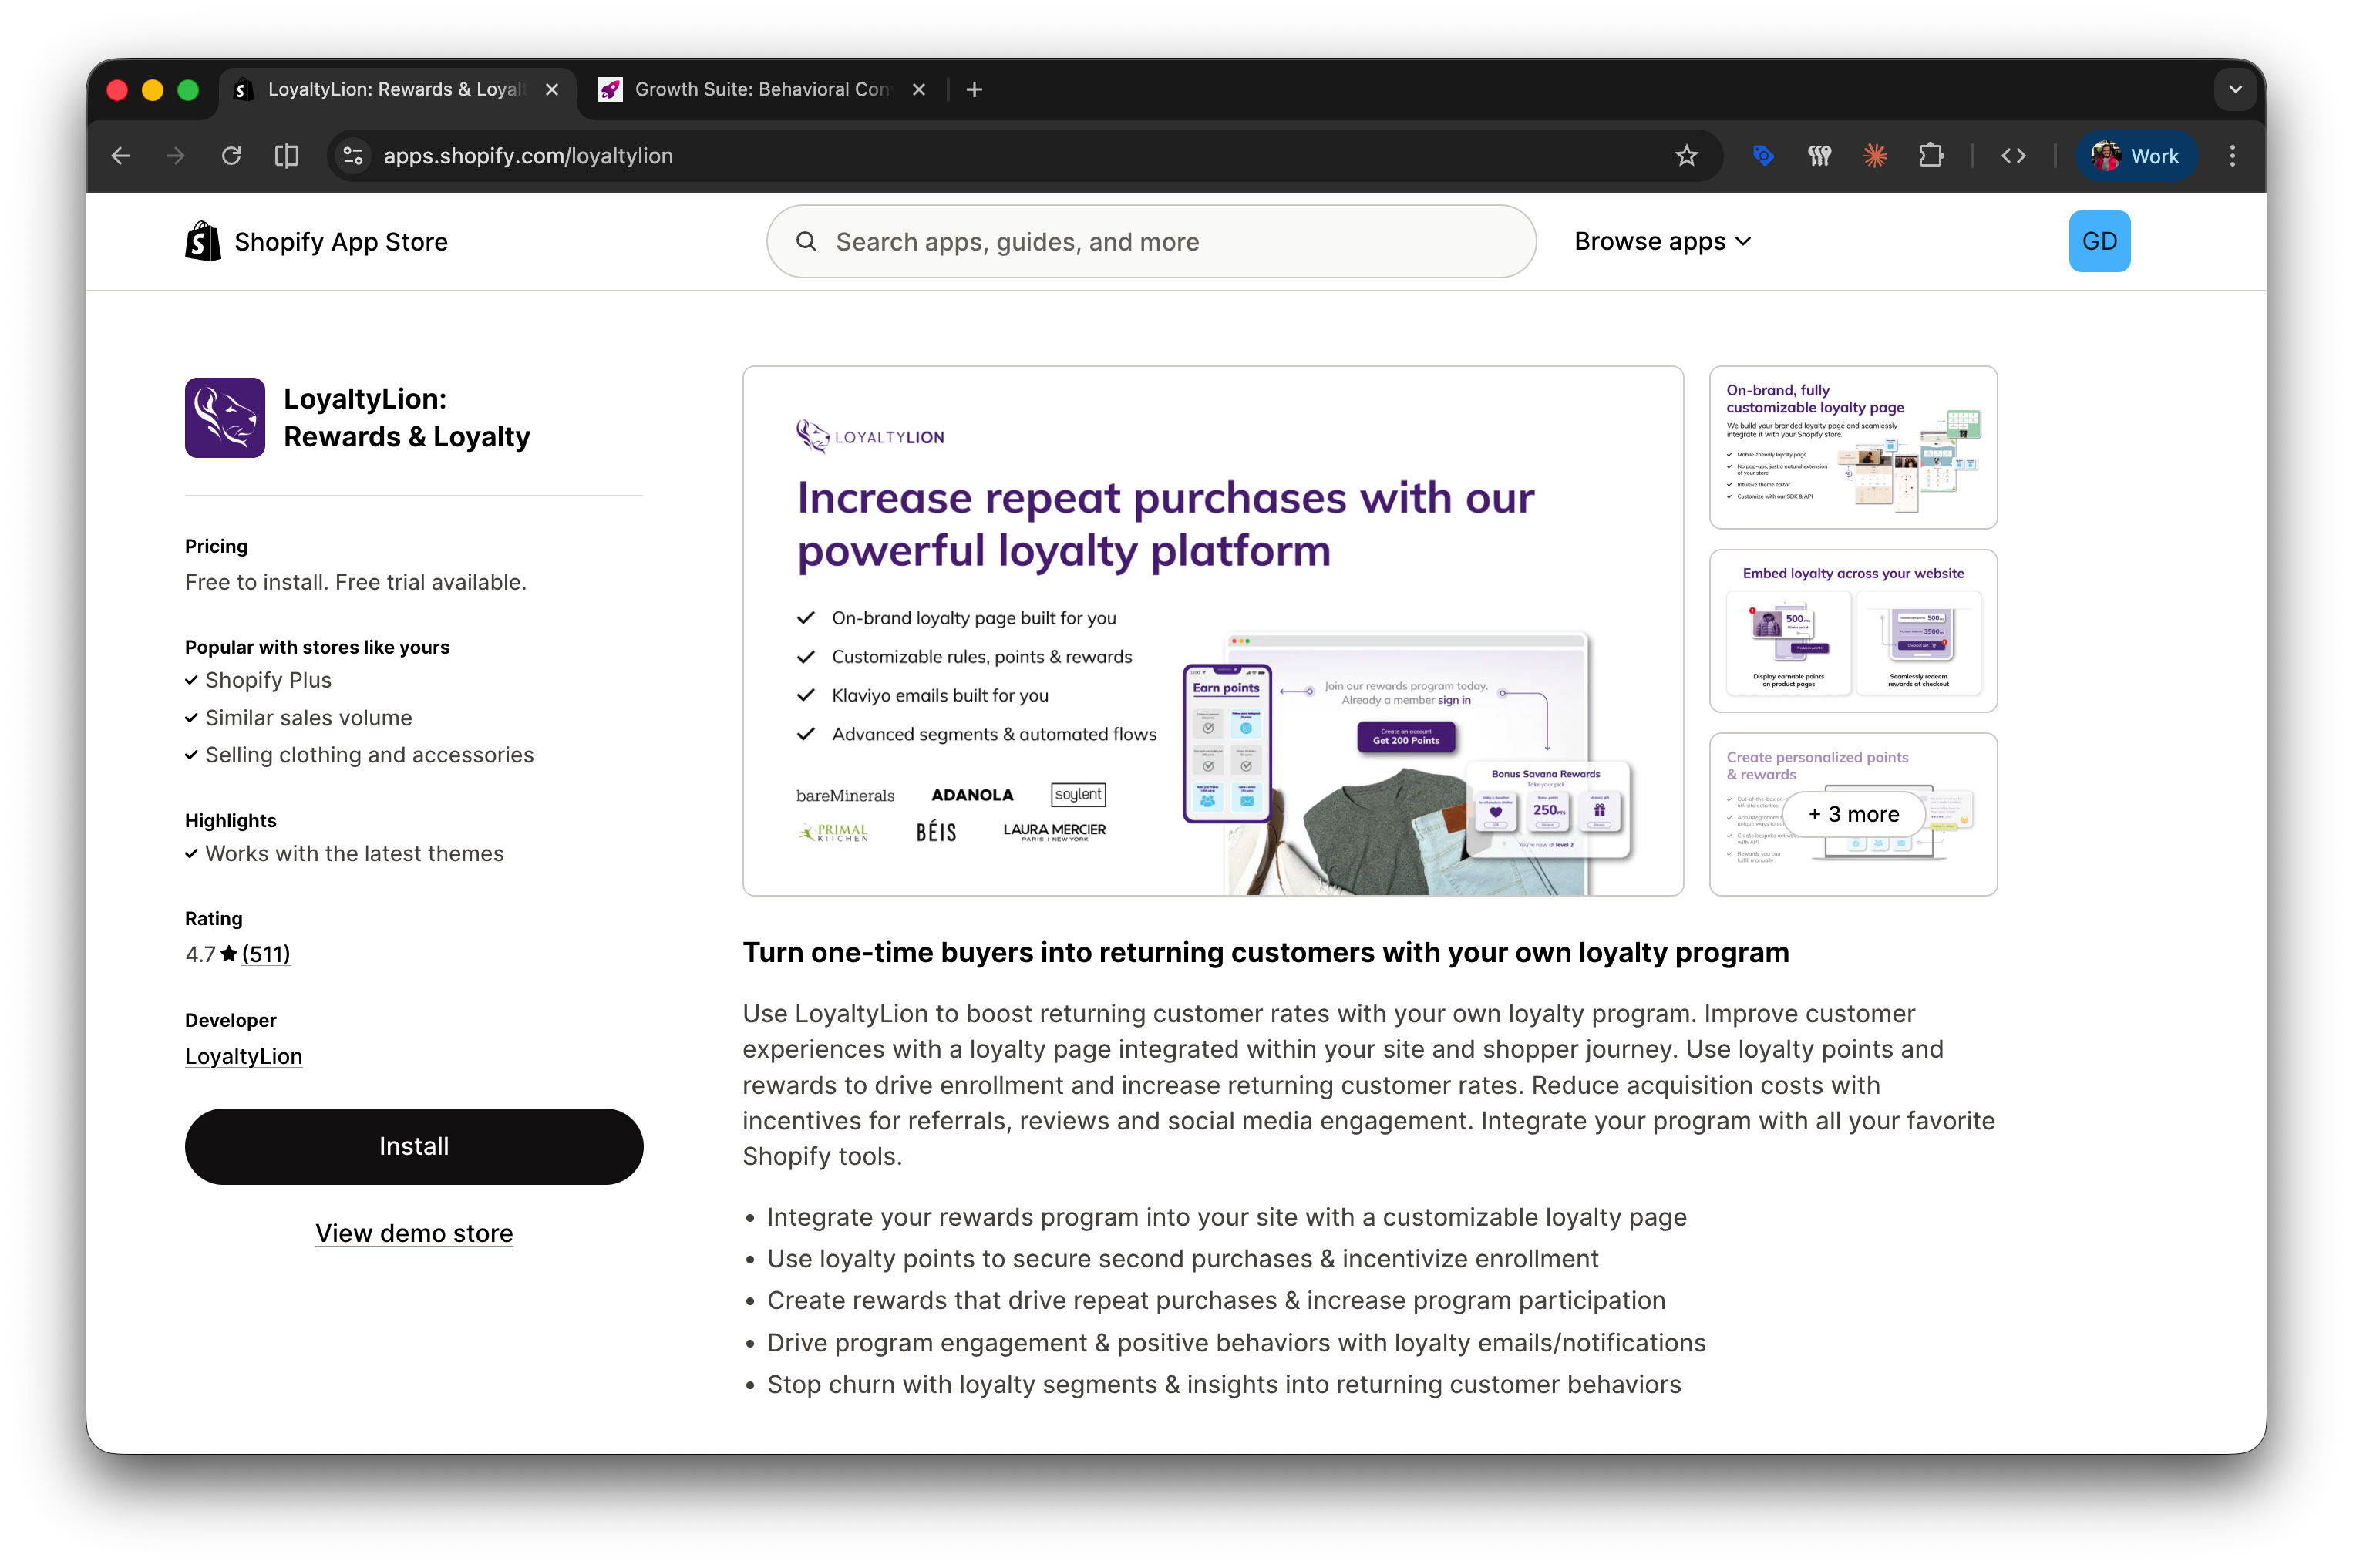The width and height of the screenshot is (2353, 1568).
Task: Switch to the Growth Suite tab
Action: (760, 89)
